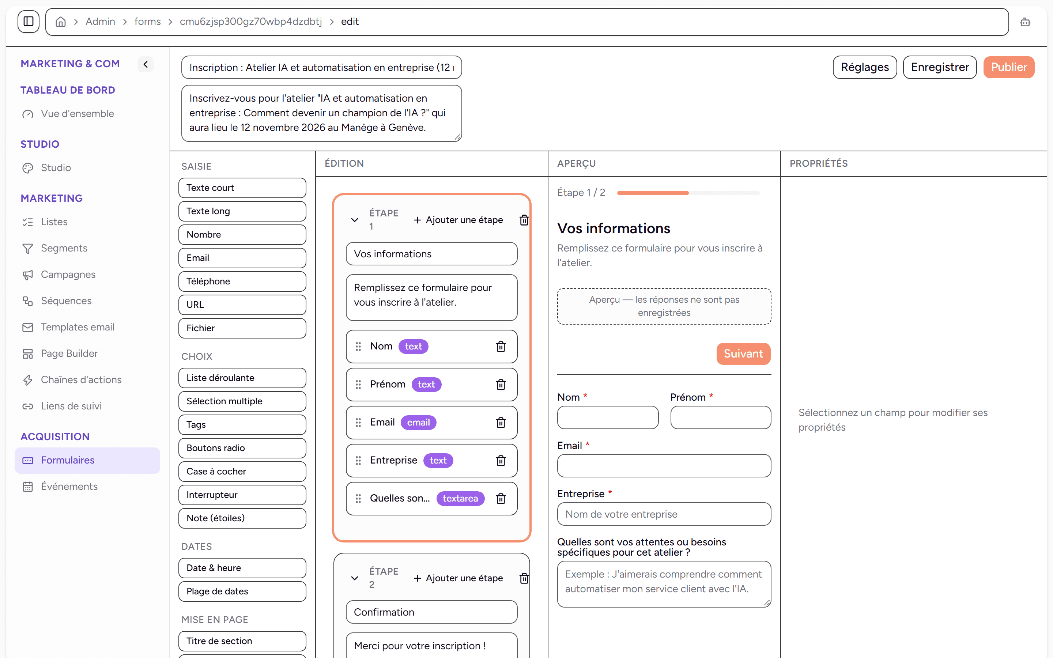Delete the Prénom field
Image resolution: width=1053 pixels, height=658 pixels.
pyautogui.click(x=501, y=384)
